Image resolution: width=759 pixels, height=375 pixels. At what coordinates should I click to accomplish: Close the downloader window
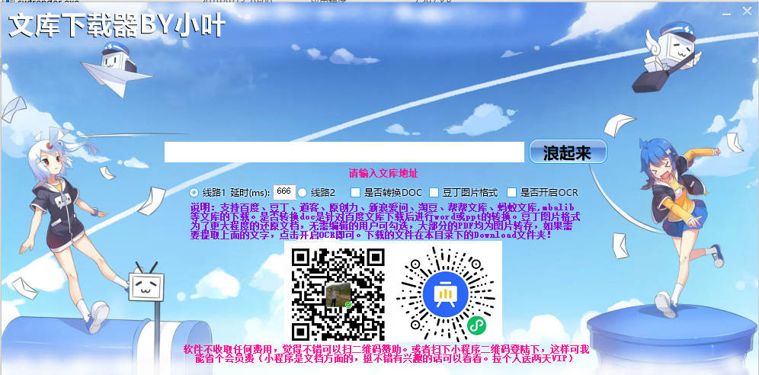tap(748, 11)
